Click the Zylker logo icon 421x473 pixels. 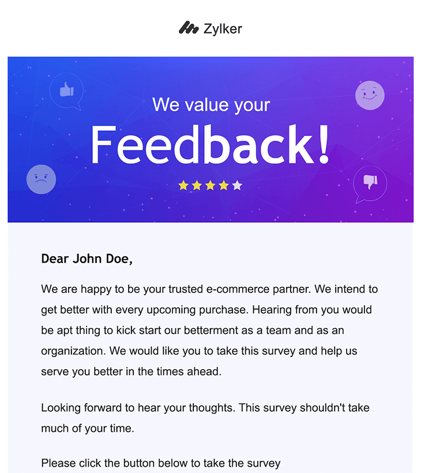pos(189,28)
